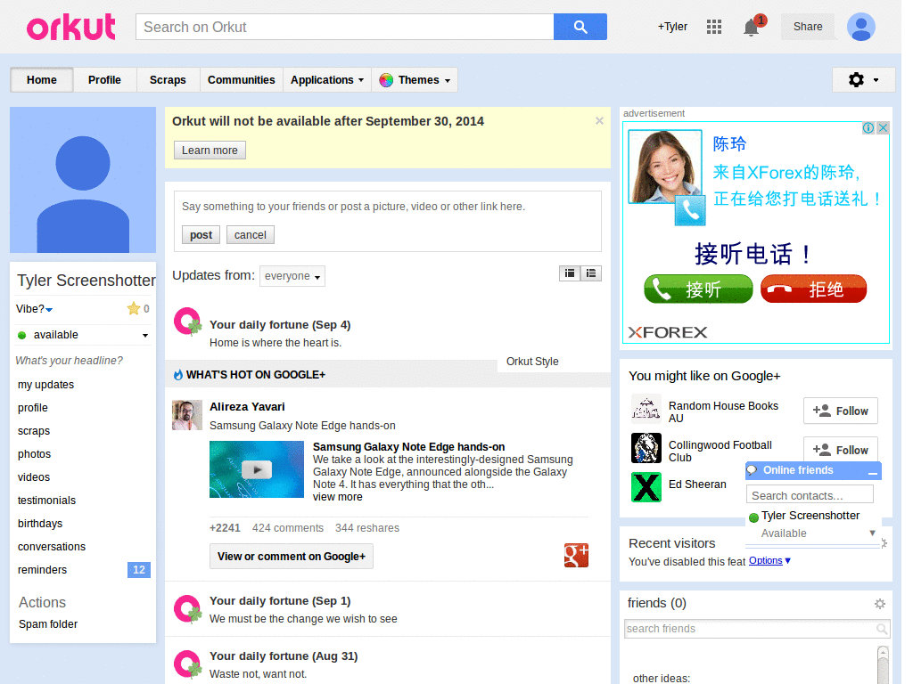Image resolution: width=913 pixels, height=684 pixels.
Task: Open the Profile tab
Action: tap(106, 81)
